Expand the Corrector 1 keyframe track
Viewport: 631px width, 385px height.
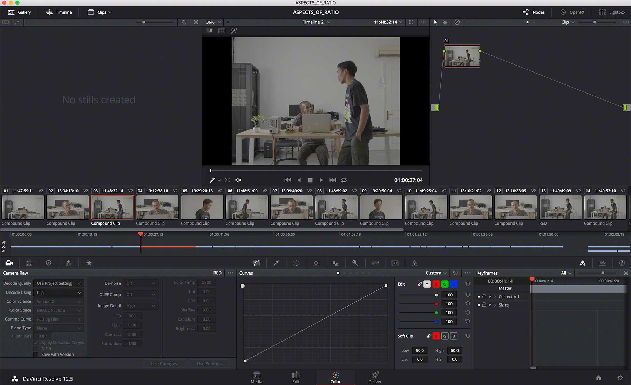point(495,297)
